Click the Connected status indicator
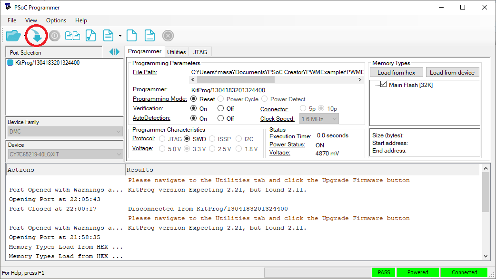 (464, 272)
